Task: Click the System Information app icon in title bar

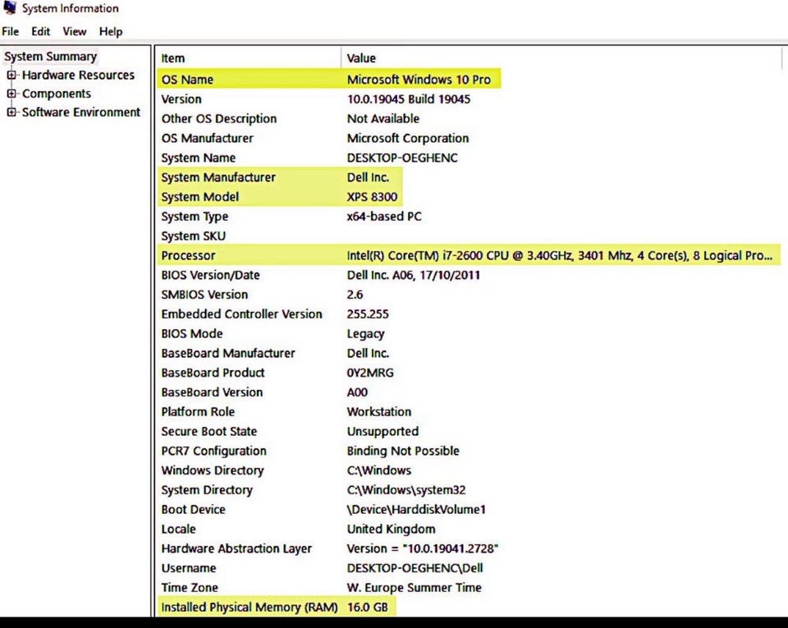Action: [x=10, y=7]
